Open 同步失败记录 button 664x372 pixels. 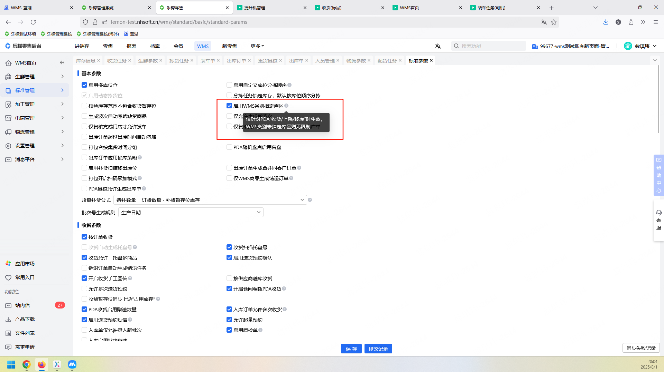[641, 348]
